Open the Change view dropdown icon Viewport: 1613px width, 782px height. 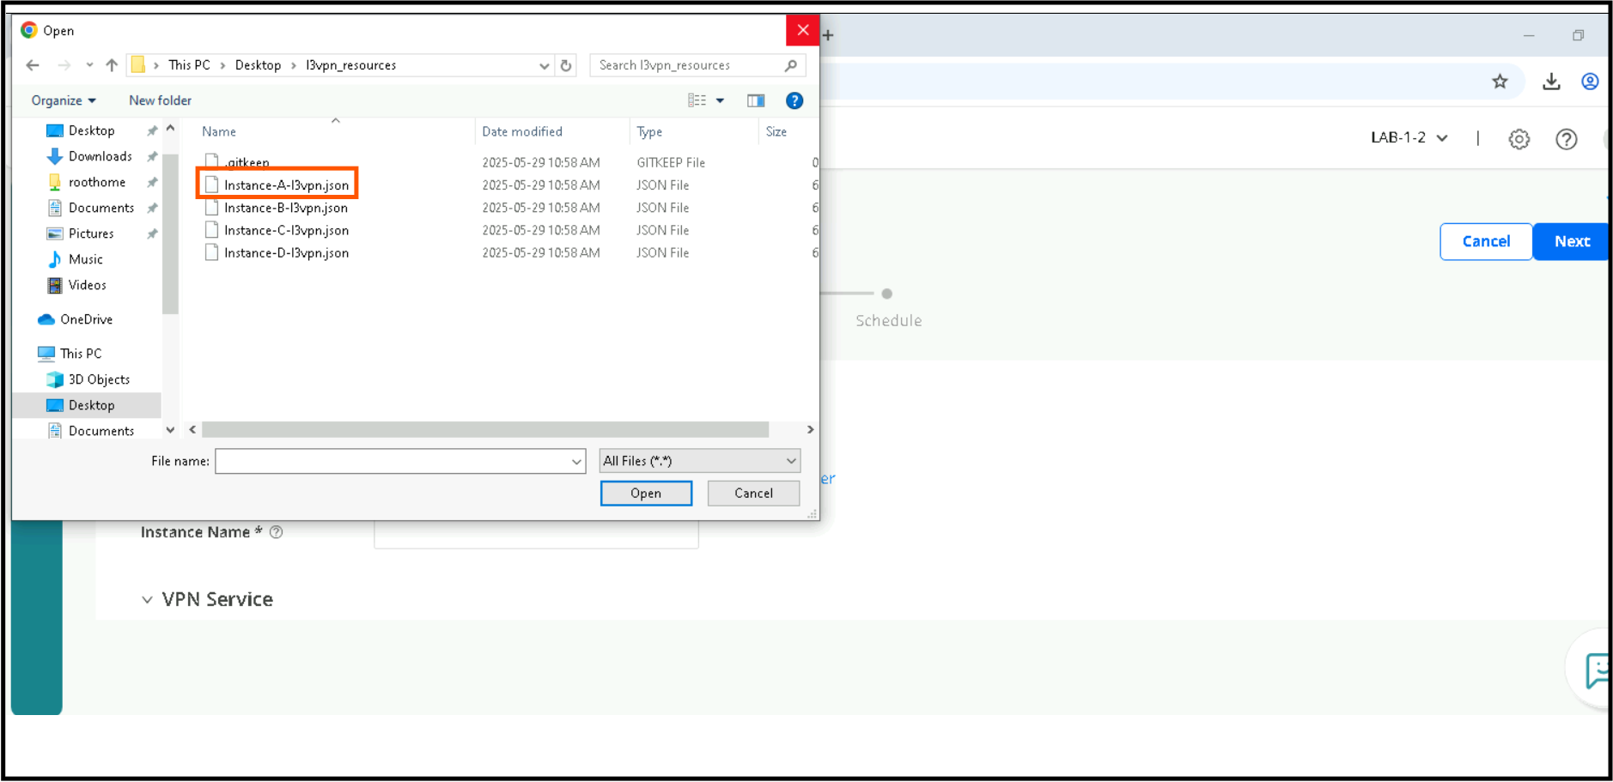[x=718, y=100]
